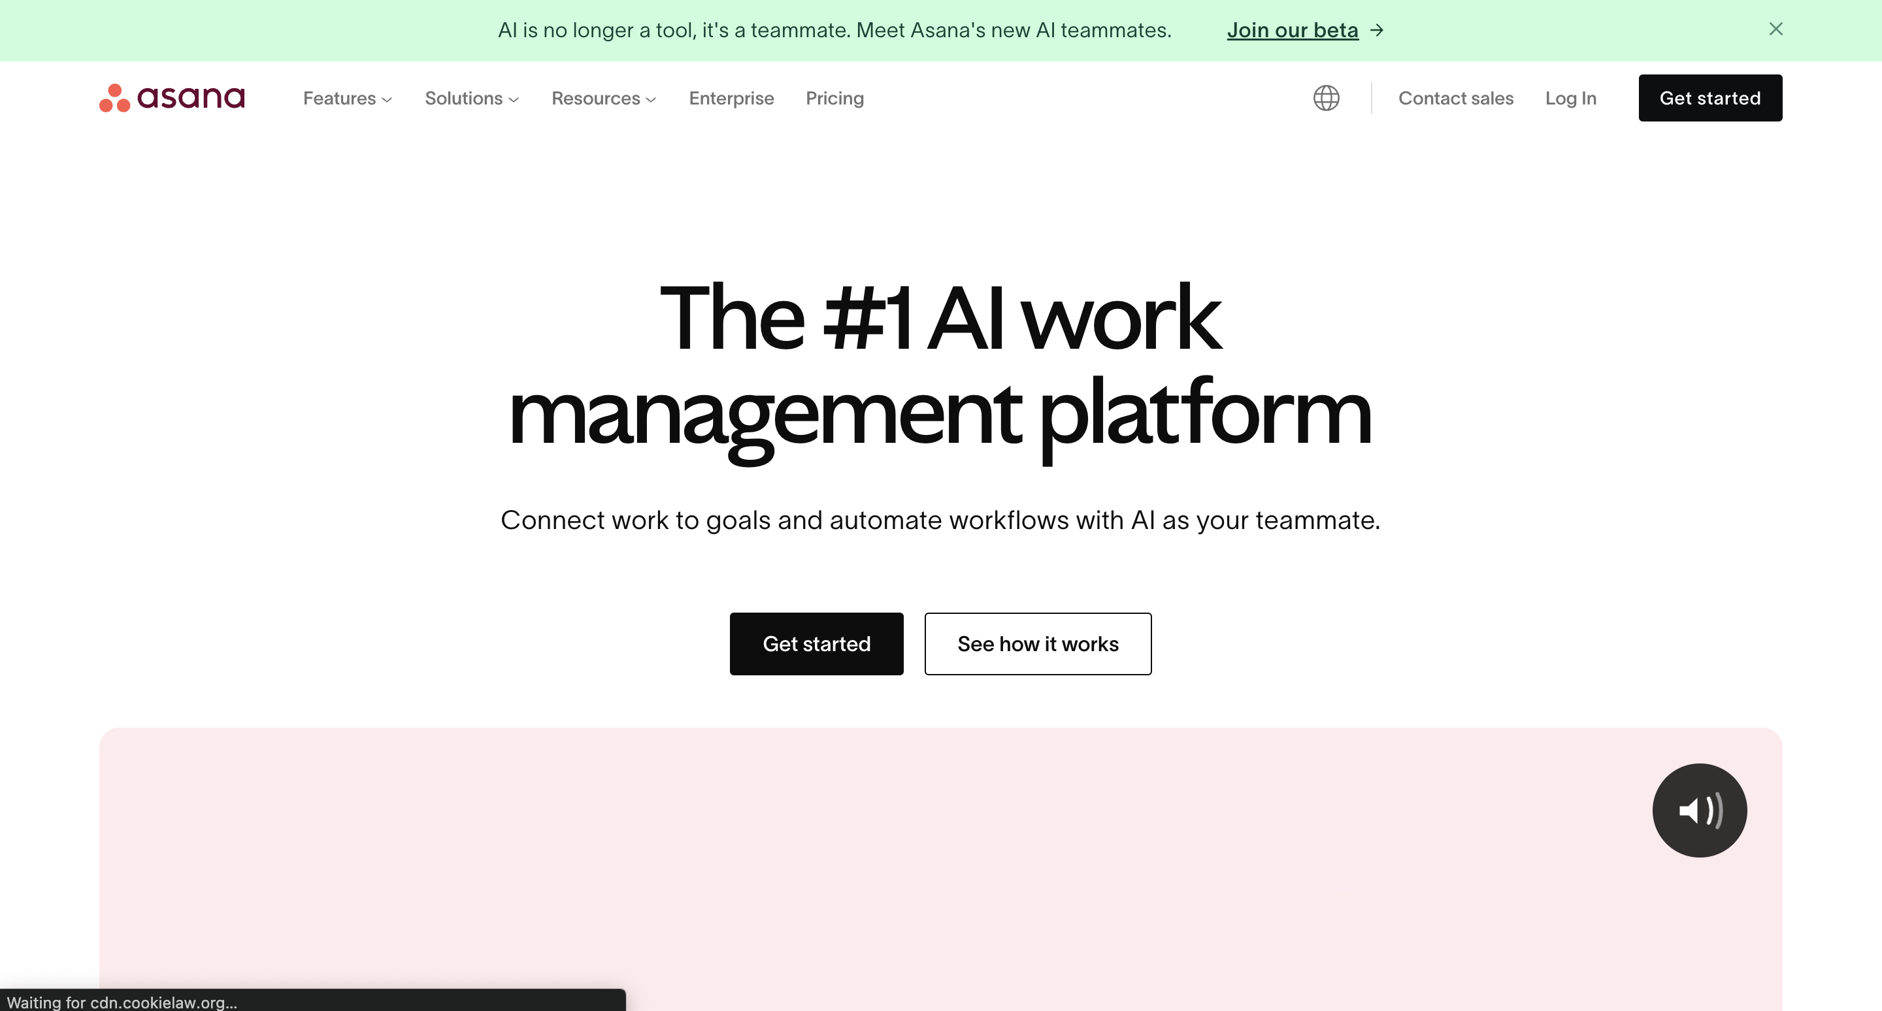Click the Contact sales text link
1882x1011 pixels.
(x=1455, y=97)
